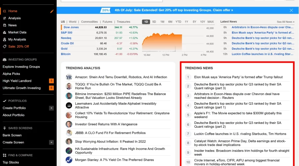Click author avatar beside Investor Greed article
299x166 pixels.
click(x=69, y=124)
